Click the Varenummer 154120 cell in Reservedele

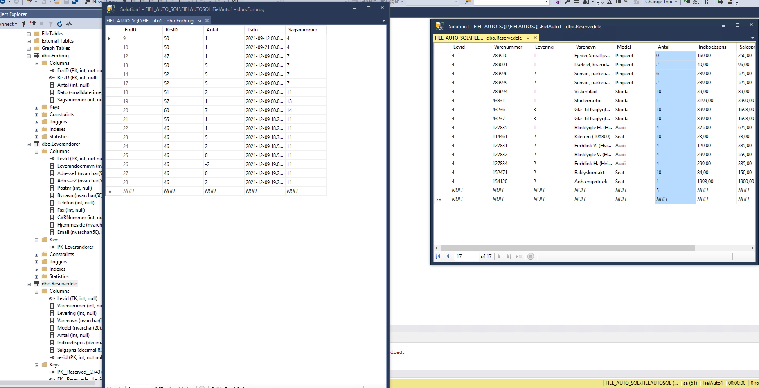tap(511, 182)
